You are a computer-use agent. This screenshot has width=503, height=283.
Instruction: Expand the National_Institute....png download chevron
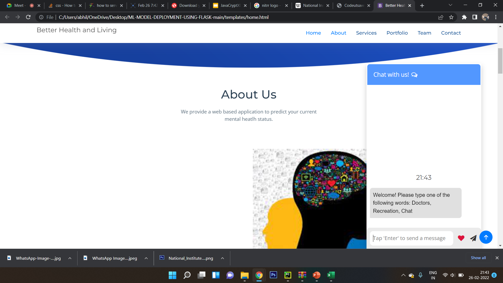tap(222, 258)
